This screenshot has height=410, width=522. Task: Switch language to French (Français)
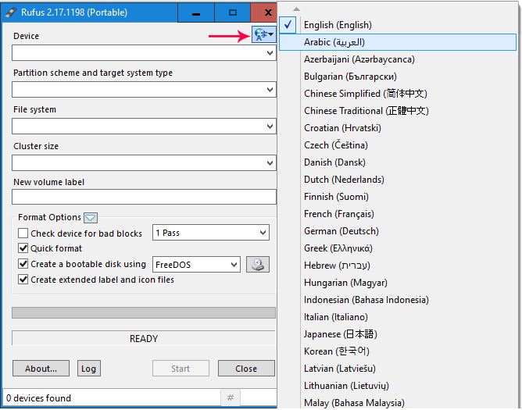(x=398, y=214)
